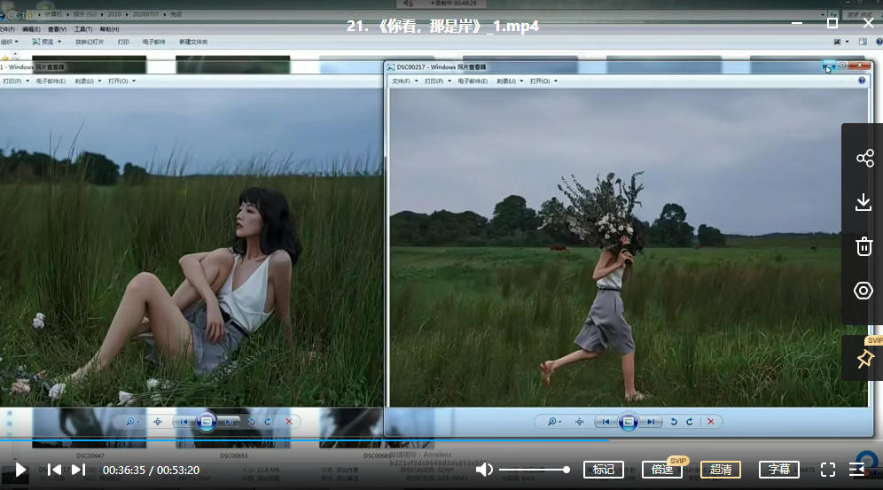Delete photo with red X in left viewer
883x490 pixels.
pos(289,422)
